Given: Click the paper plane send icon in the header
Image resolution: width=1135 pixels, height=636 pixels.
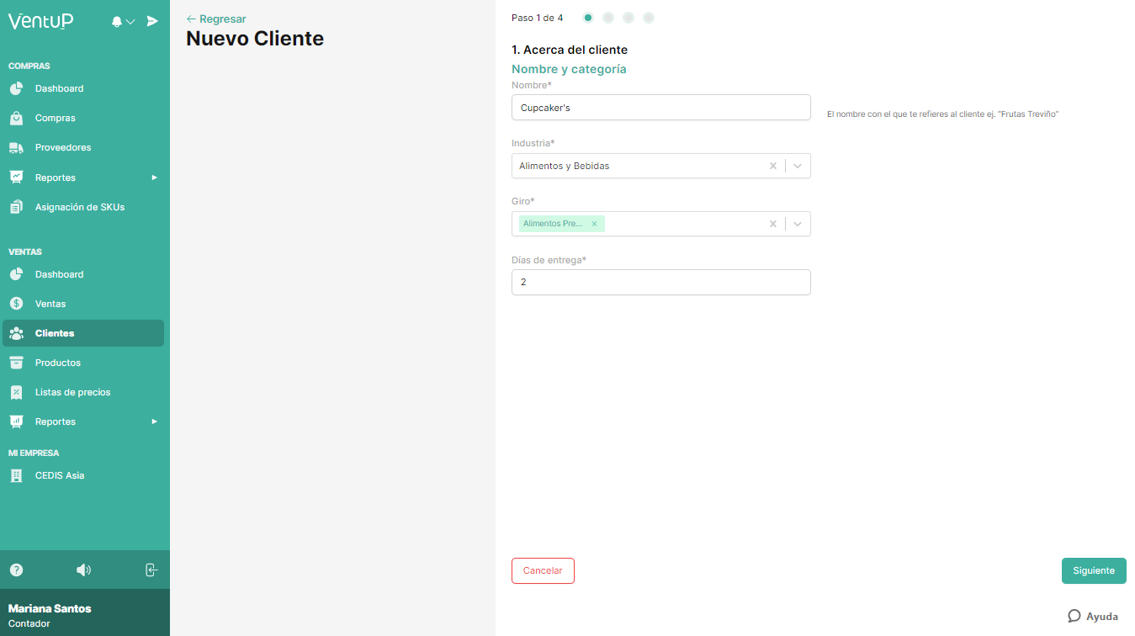Looking at the screenshot, I should pos(151,20).
